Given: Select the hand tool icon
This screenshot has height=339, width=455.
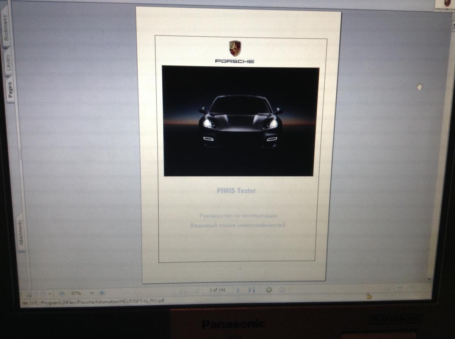Looking at the screenshot, I should click(x=42, y=294).
